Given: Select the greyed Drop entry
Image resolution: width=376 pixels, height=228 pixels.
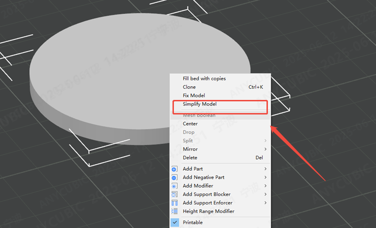Looking at the screenshot, I should (220, 132).
